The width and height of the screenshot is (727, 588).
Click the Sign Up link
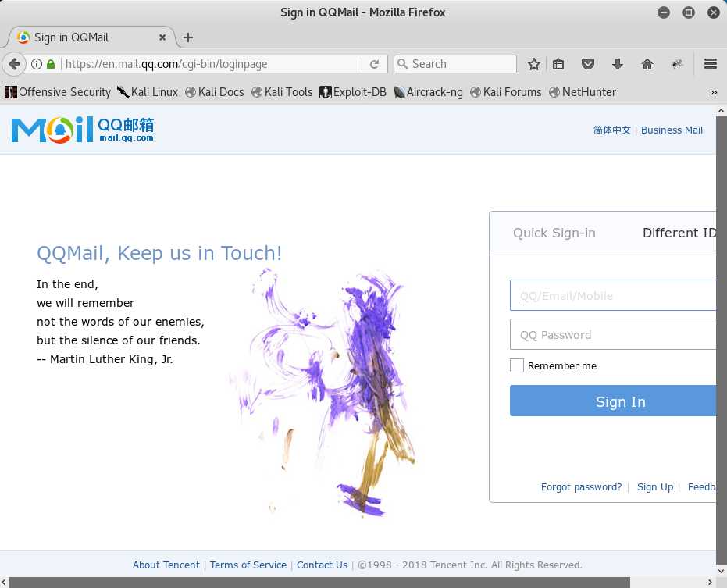pos(654,487)
